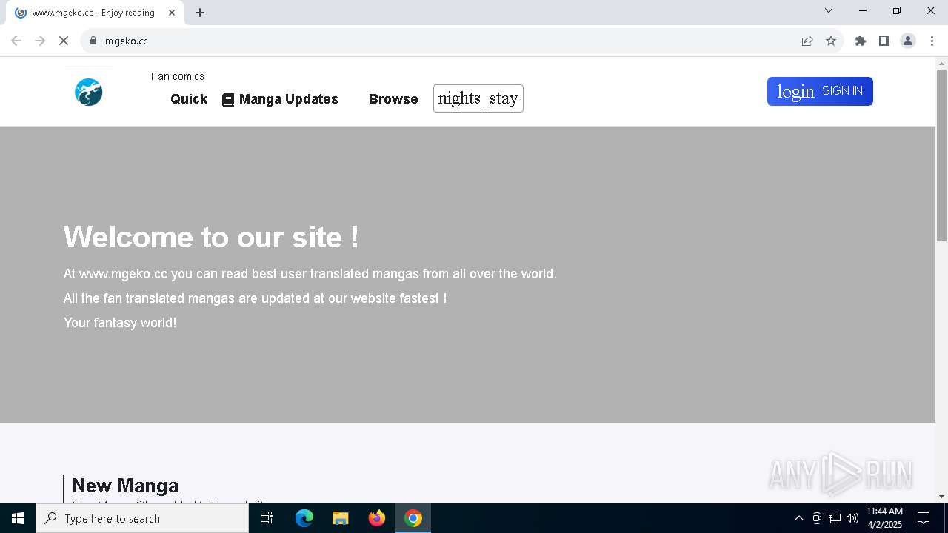948x533 pixels.
Task: Click the page vertical scrollbar thumb
Action: [x=941, y=155]
